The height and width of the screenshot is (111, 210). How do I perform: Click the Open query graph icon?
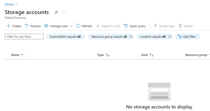click(x=125, y=26)
